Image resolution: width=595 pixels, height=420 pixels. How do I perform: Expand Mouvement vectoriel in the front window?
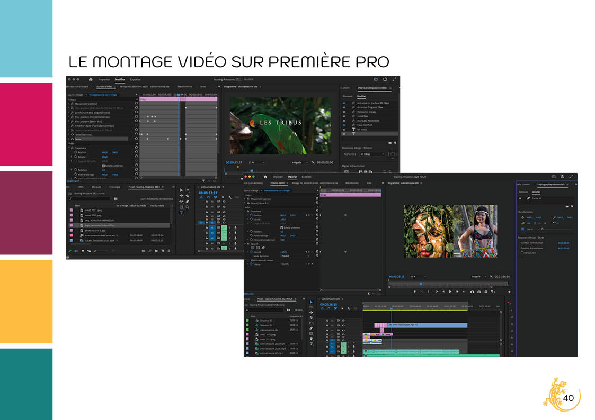245,199
